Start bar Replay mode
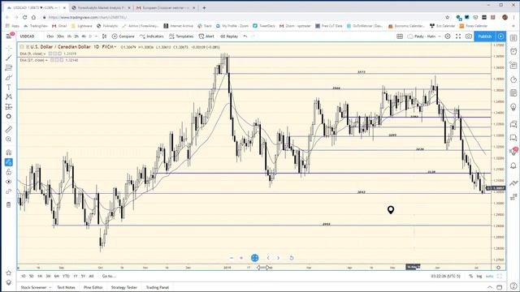 229,36
